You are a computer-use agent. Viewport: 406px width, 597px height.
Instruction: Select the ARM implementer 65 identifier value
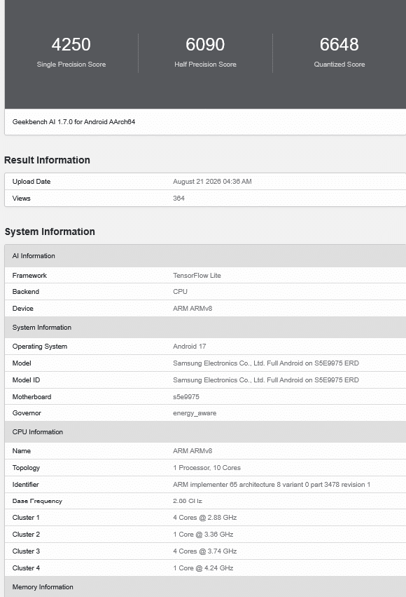272,484
